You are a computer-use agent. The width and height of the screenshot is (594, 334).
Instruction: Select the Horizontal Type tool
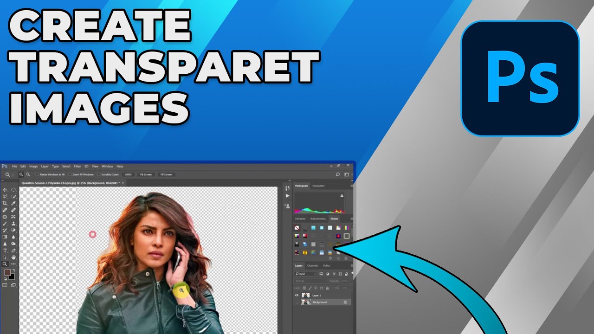(x=5, y=250)
